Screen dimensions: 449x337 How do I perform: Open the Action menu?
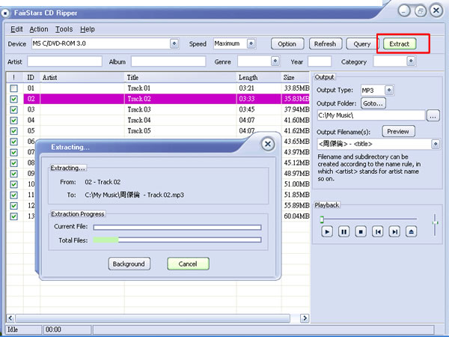click(x=39, y=29)
